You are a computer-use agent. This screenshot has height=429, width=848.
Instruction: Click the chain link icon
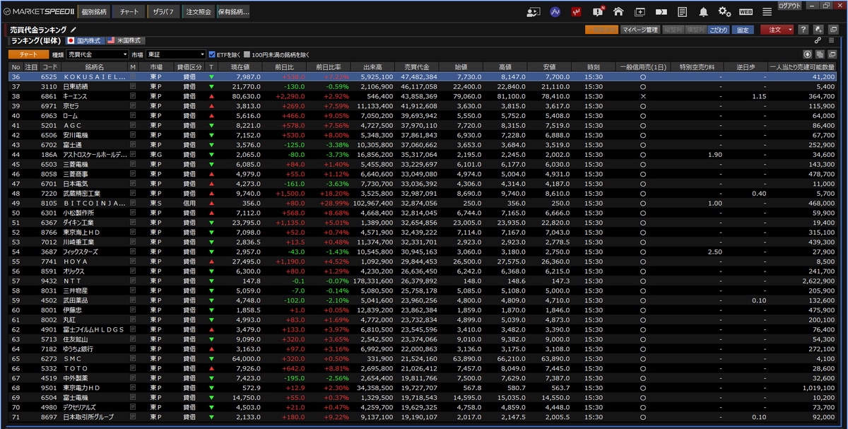click(x=818, y=41)
